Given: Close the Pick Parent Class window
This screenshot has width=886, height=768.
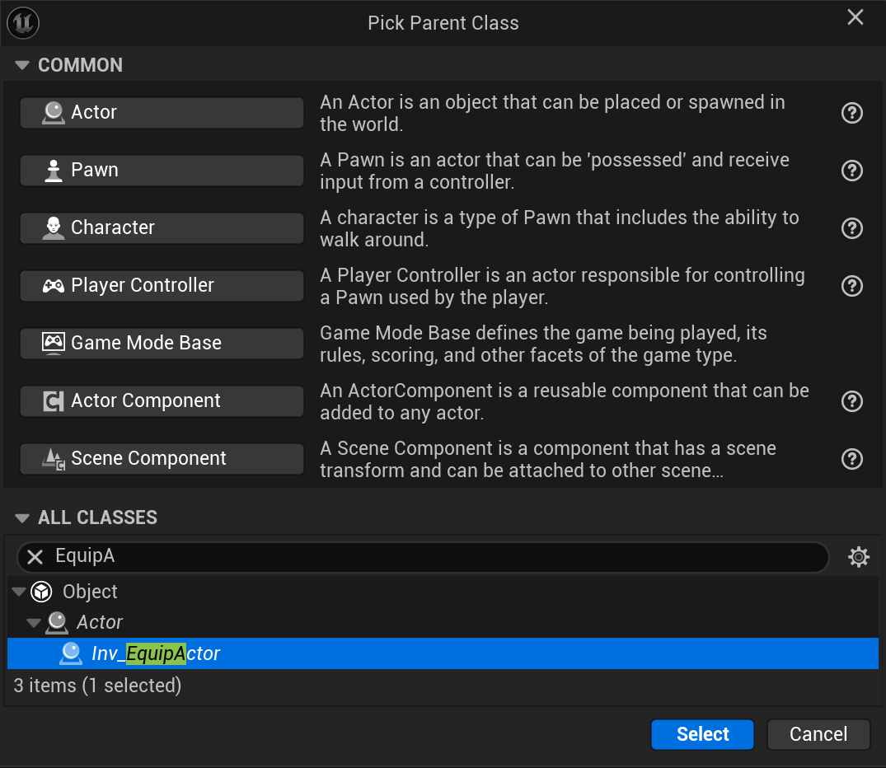Looking at the screenshot, I should tap(856, 17).
